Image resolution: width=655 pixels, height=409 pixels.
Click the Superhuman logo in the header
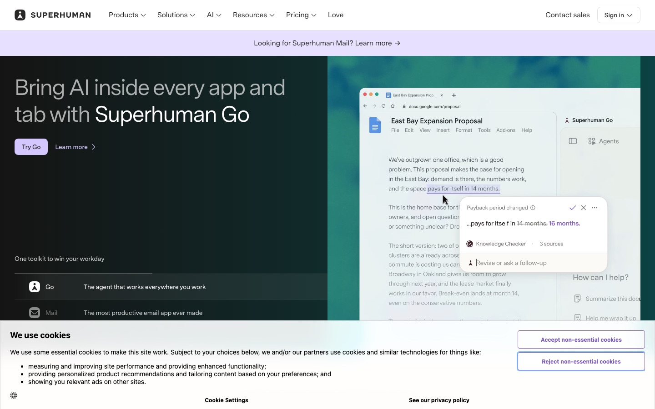coord(53,15)
